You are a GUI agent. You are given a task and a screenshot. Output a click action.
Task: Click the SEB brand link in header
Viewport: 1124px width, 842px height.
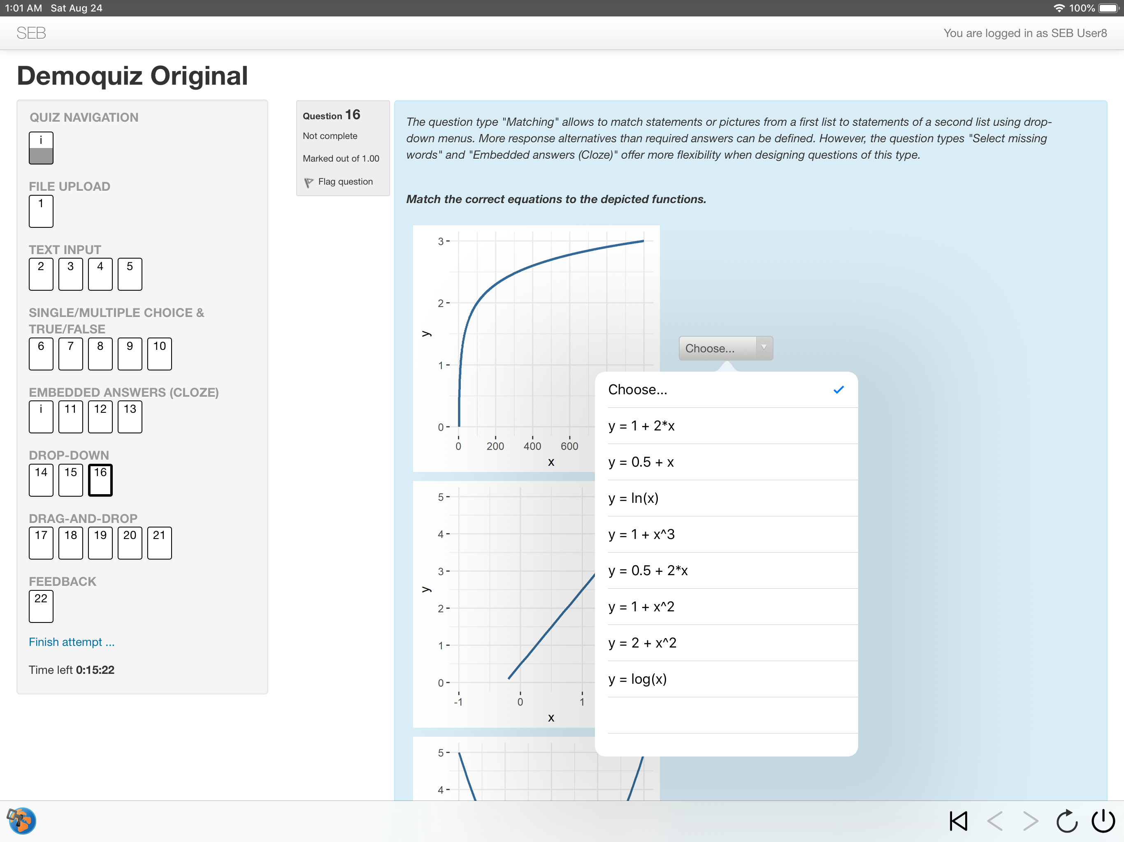point(31,33)
